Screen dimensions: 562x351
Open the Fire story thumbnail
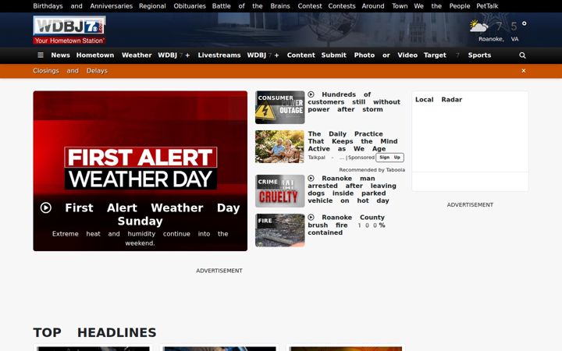click(280, 230)
